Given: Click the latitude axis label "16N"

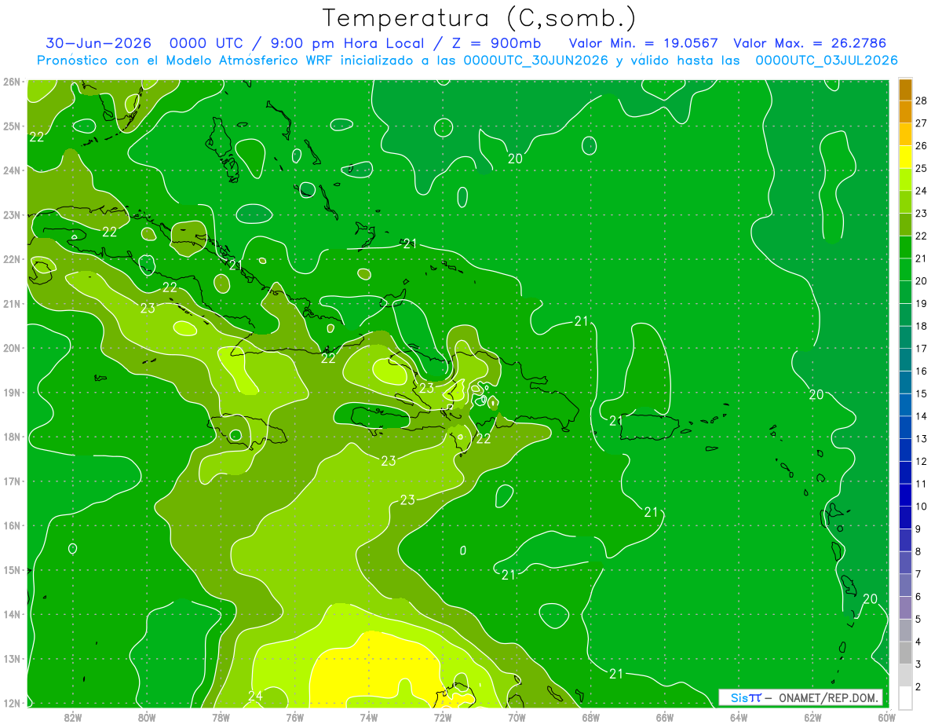Looking at the screenshot, I should pyautogui.click(x=12, y=525).
